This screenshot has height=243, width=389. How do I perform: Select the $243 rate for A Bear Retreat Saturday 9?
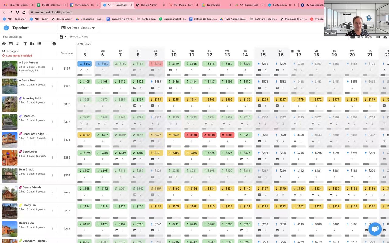(x=156, y=64)
